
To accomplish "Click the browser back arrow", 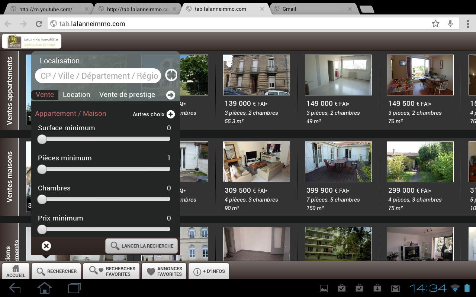I will 8,24.
